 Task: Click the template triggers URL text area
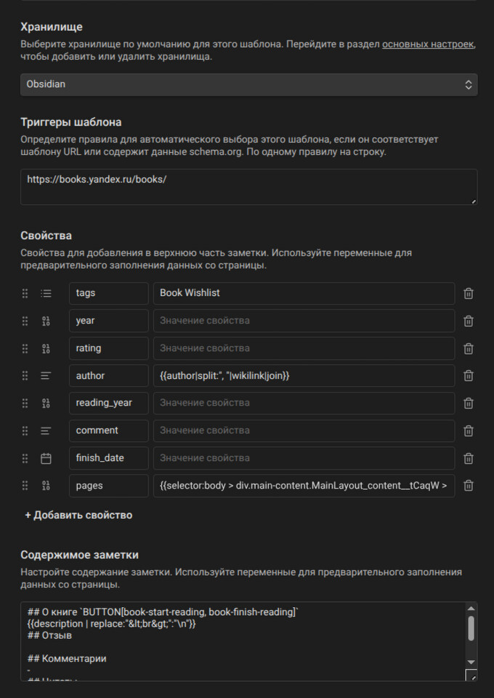coord(248,187)
